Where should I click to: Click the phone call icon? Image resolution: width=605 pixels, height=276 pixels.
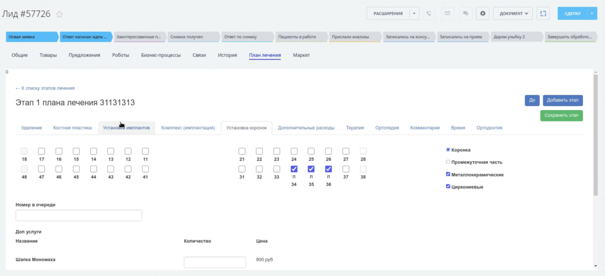click(x=429, y=14)
